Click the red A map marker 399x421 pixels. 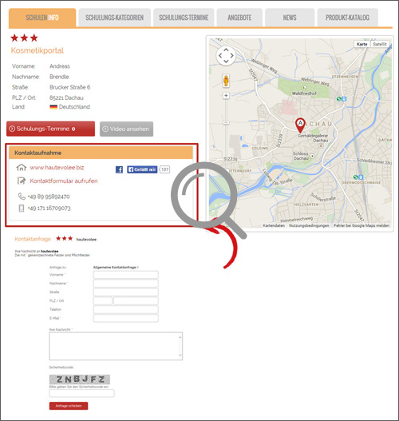click(x=300, y=125)
